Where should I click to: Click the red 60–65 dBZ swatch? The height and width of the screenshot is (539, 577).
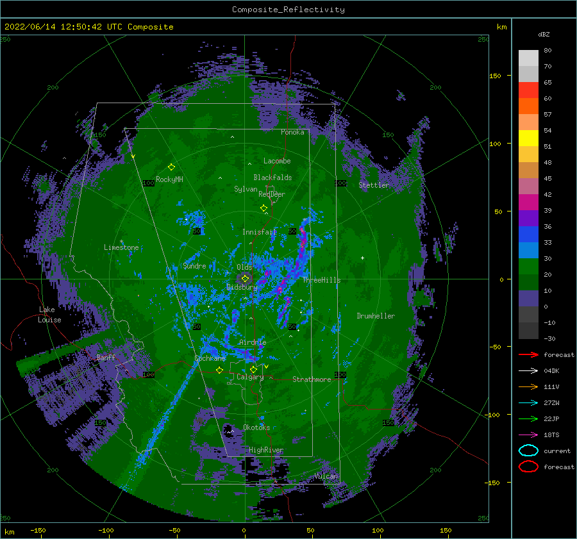[528, 90]
